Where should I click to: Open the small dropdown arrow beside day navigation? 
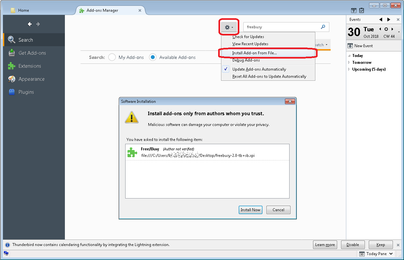[399, 32]
